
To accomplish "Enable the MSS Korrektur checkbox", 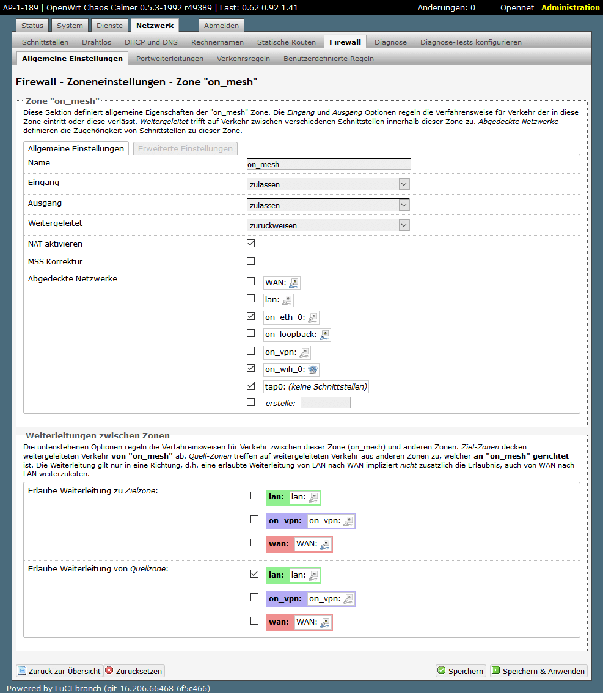I will pyautogui.click(x=250, y=261).
